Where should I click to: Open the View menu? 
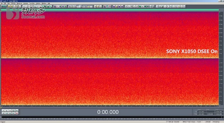coord(9,3)
